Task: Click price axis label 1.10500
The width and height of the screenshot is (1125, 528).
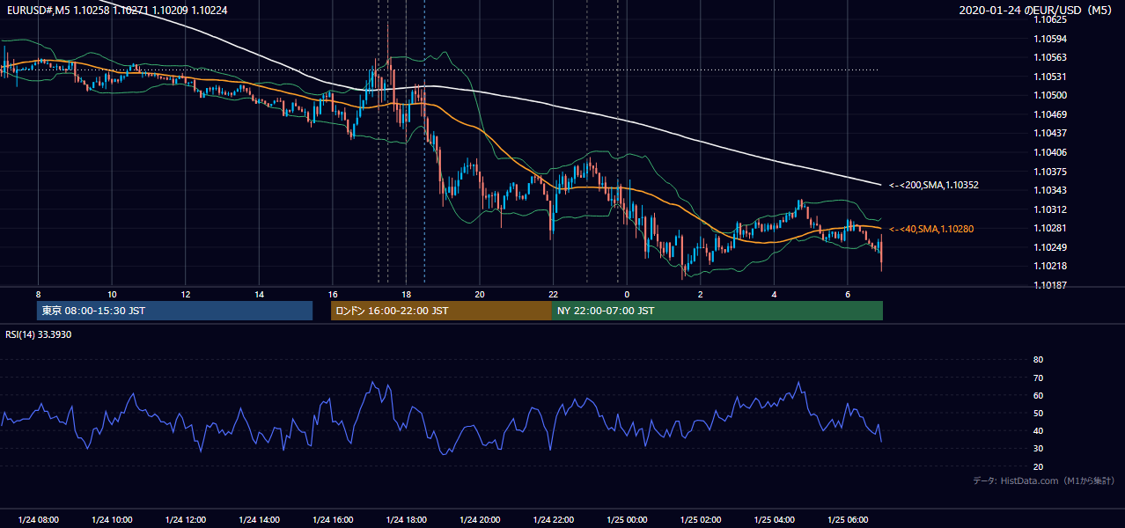Action: coord(1049,95)
